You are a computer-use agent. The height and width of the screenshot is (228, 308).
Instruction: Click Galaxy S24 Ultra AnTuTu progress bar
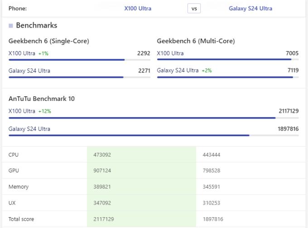click(x=154, y=135)
